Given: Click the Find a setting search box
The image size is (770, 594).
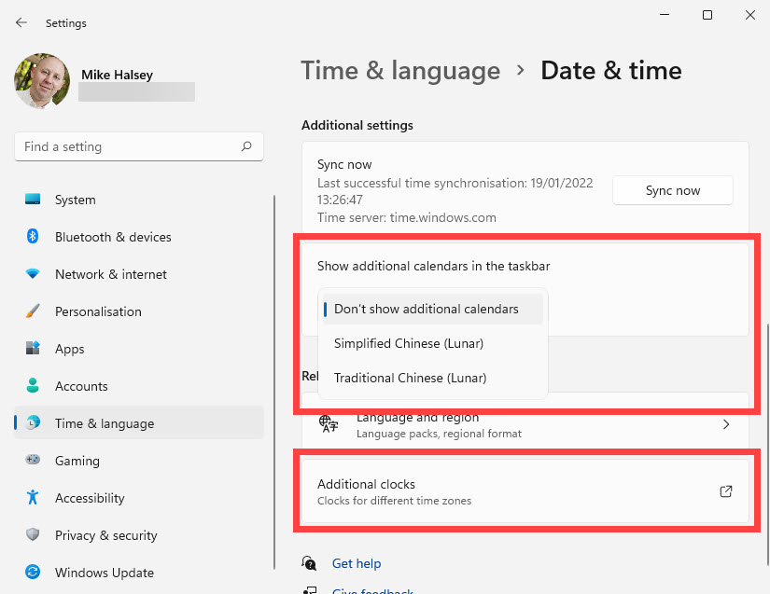Looking at the screenshot, I should (x=131, y=146).
